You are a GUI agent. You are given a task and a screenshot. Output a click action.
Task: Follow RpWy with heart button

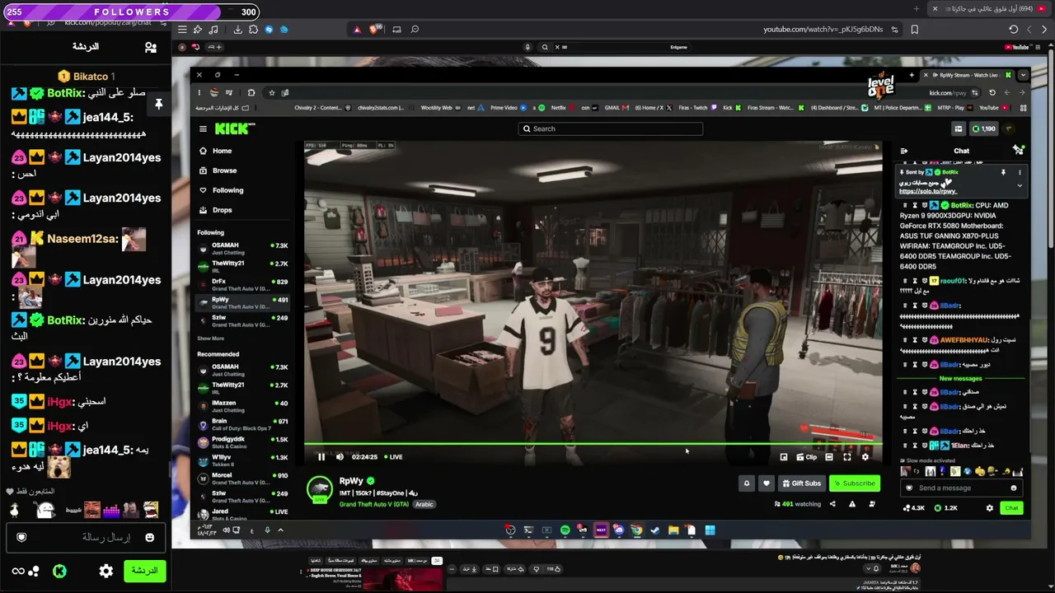point(767,483)
